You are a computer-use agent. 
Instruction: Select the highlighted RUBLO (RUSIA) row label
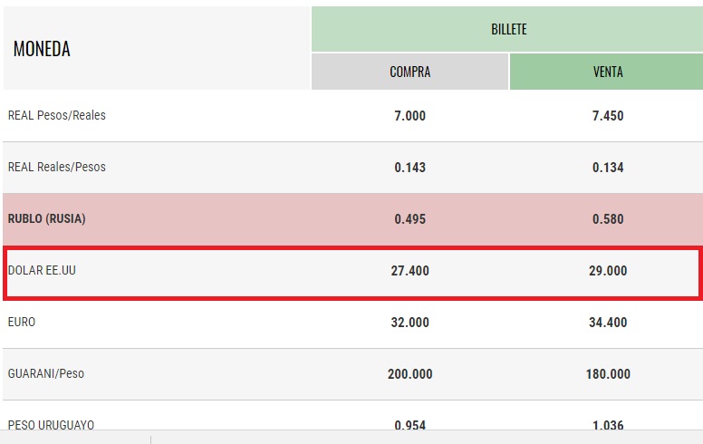[46, 218]
